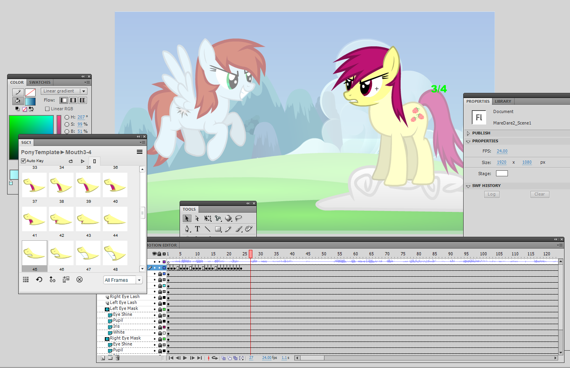Open the Linear gradient type dropdown
570x368 pixels.
click(x=64, y=91)
